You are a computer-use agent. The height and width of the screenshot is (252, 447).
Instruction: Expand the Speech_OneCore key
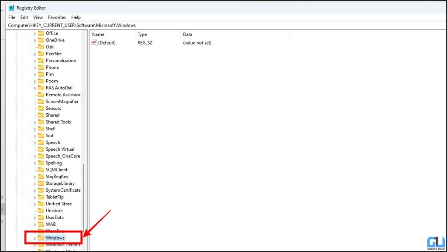click(x=34, y=157)
